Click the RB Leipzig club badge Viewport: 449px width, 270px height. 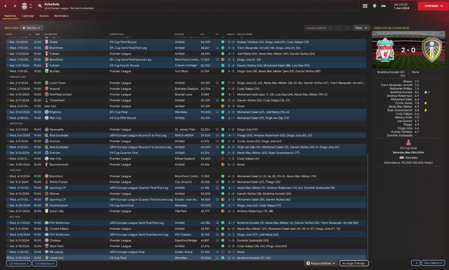(47, 252)
